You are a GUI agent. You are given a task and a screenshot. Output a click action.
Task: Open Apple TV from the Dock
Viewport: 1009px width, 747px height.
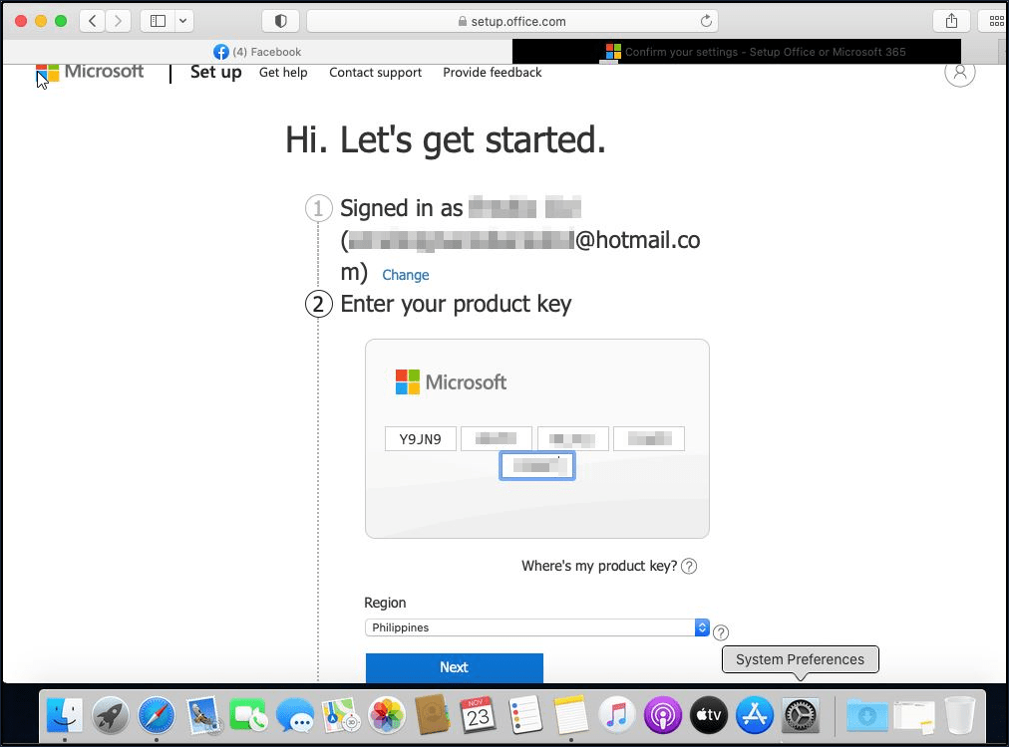click(x=709, y=715)
